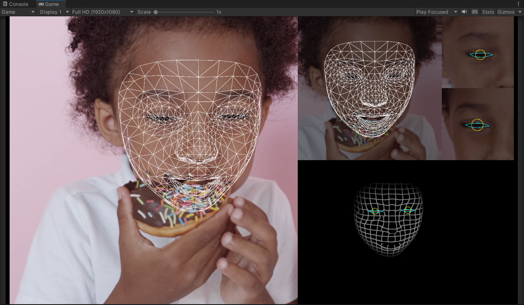524x305 pixels.
Task: Open the Full HD resolution dropdown
Action: (x=103, y=12)
